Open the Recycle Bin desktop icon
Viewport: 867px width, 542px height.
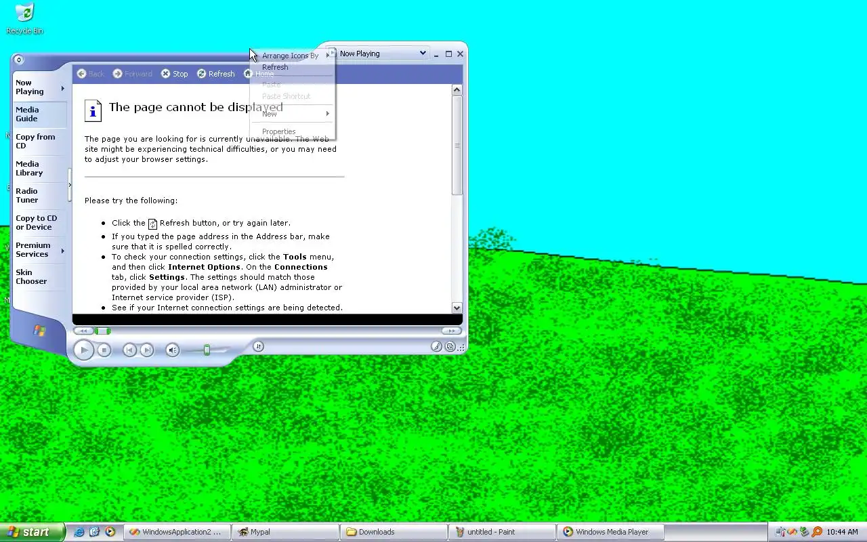[x=24, y=19]
